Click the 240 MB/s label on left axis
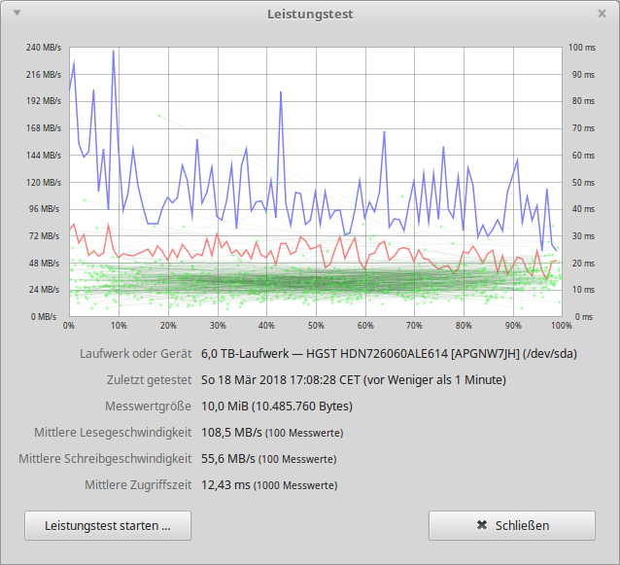620x565 pixels. point(44,48)
